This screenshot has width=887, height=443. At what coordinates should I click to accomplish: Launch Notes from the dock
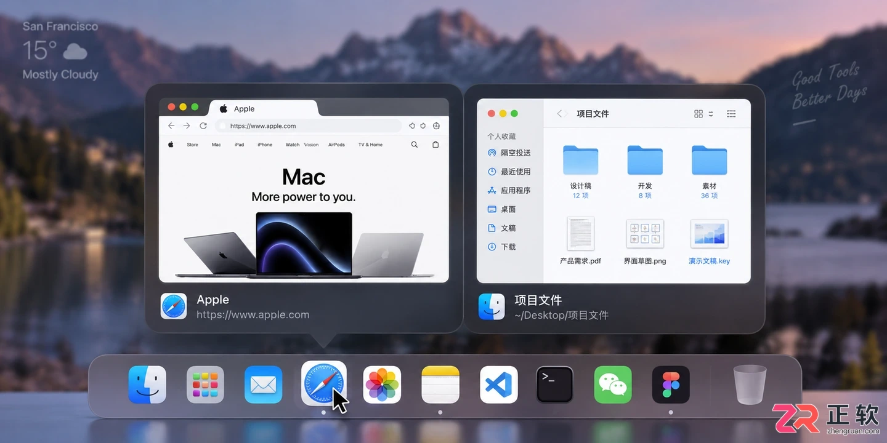point(440,385)
